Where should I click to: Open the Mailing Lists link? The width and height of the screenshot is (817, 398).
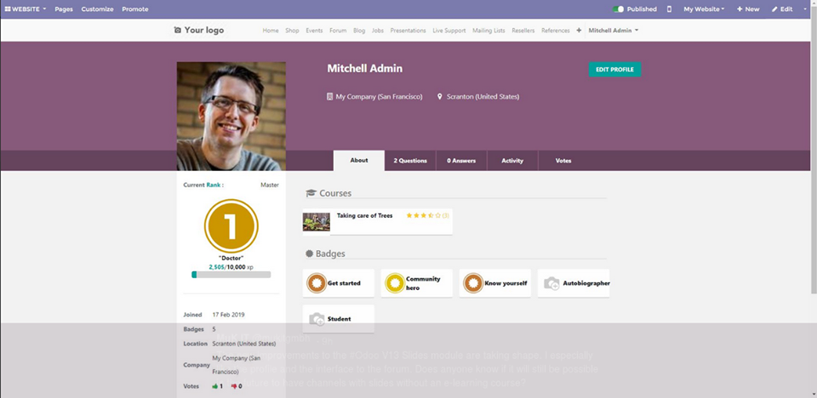coord(488,31)
